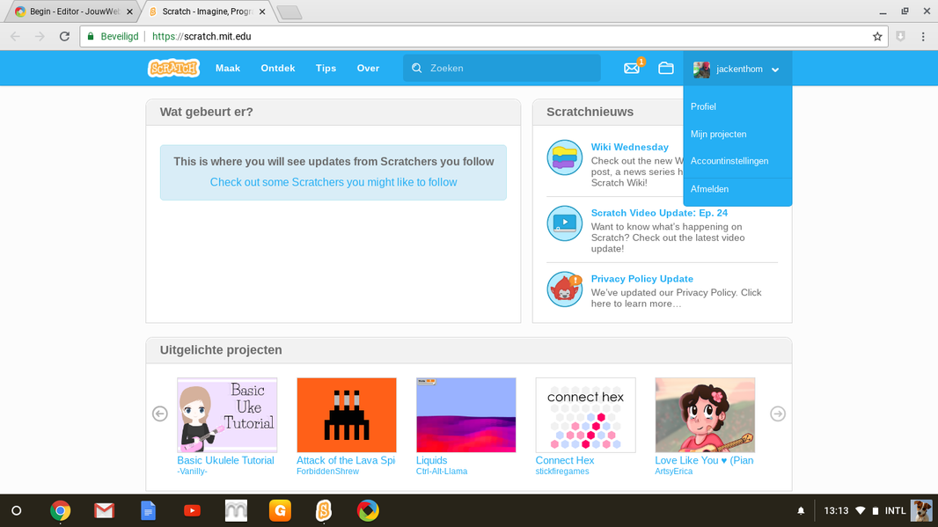
Task: Click the address bar showing scratch.mit.edu
Action: point(483,36)
